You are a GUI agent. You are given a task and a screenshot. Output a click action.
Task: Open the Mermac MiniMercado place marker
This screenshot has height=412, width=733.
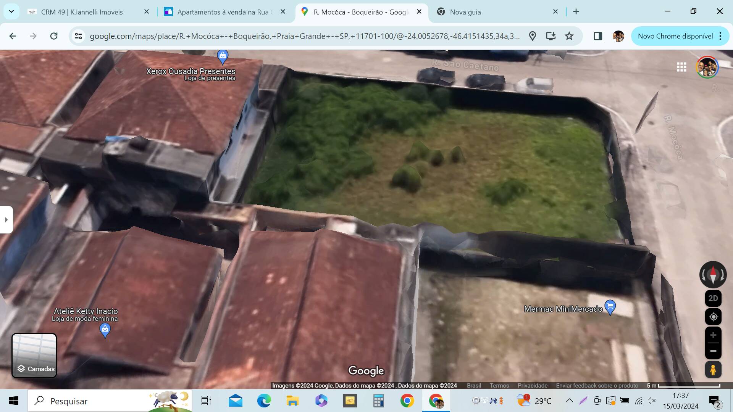click(609, 306)
